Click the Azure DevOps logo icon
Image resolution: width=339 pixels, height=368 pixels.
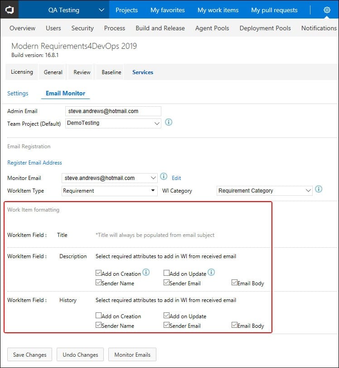[x=10, y=10]
